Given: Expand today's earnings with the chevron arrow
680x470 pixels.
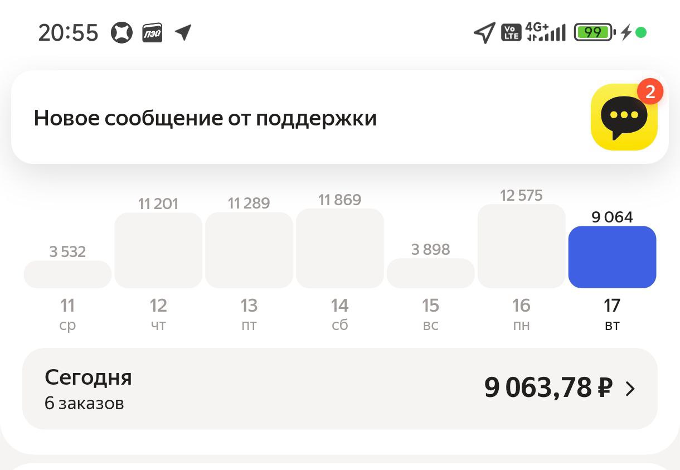Looking at the screenshot, I should click(x=630, y=389).
